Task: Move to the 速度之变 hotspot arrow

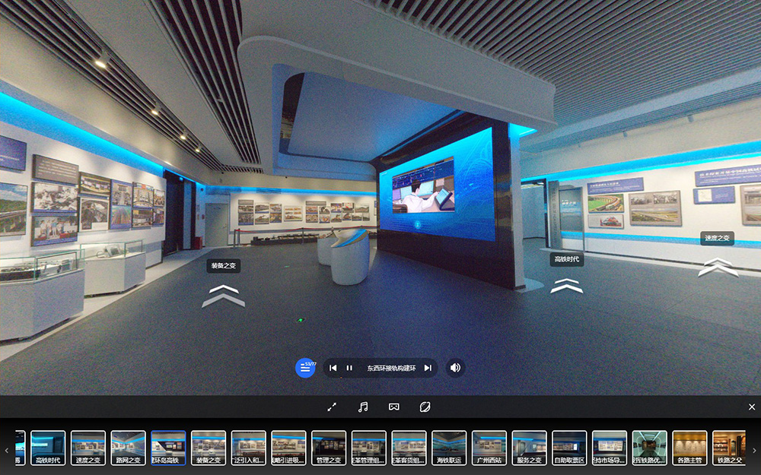Action: [x=718, y=267]
